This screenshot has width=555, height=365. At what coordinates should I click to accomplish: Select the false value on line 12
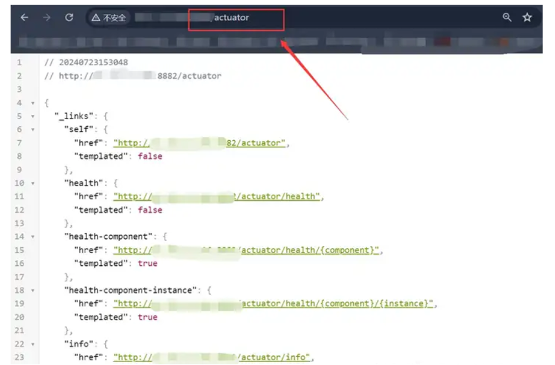[x=150, y=210]
